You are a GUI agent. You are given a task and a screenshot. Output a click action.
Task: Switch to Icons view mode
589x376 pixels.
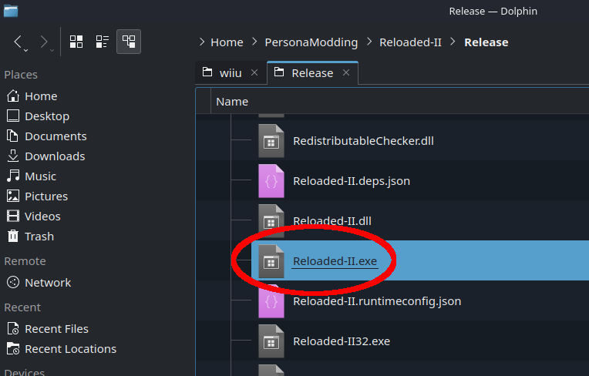pyautogui.click(x=76, y=42)
